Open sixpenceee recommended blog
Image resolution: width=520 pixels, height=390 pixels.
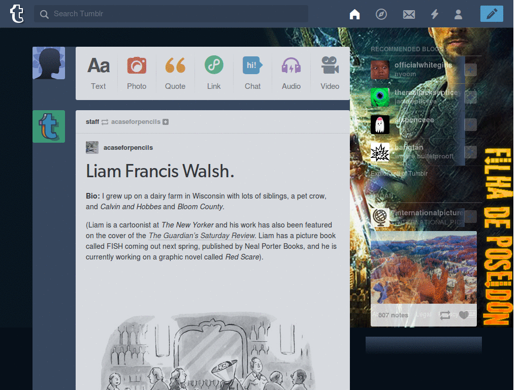pyautogui.click(x=414, y=120)
